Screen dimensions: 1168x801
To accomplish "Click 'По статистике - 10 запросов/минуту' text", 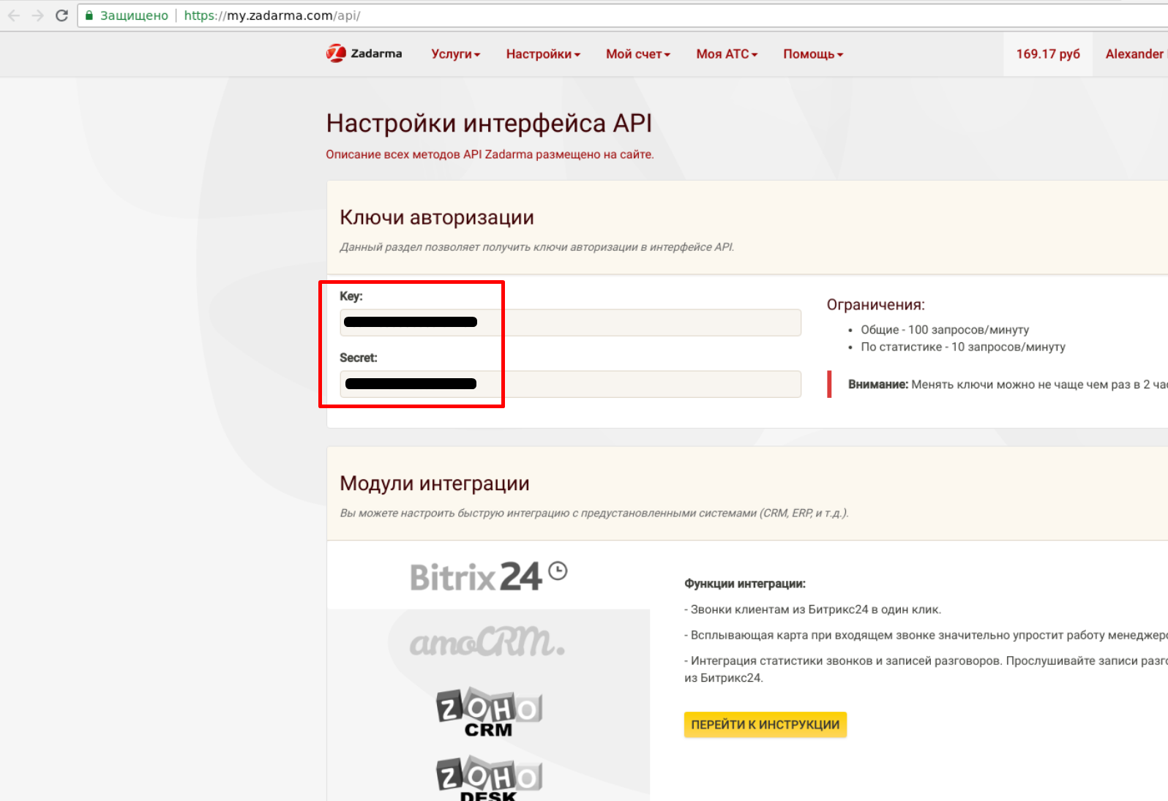I will (x=963, y=347).
